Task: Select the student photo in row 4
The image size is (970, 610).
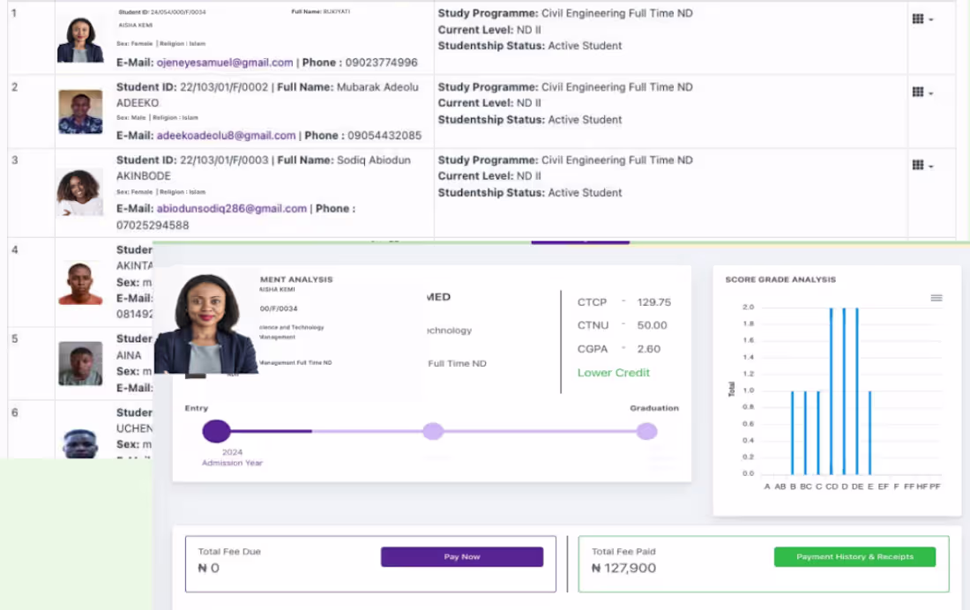Action: [x=80, y=283]
